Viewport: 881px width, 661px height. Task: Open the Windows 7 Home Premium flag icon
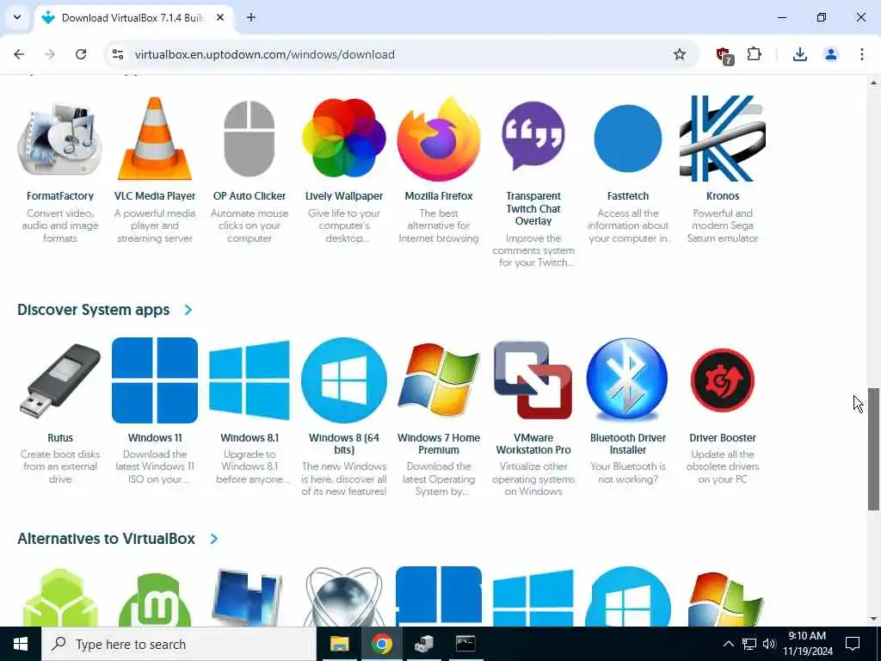pyautogui.click(x=439, y=380)
